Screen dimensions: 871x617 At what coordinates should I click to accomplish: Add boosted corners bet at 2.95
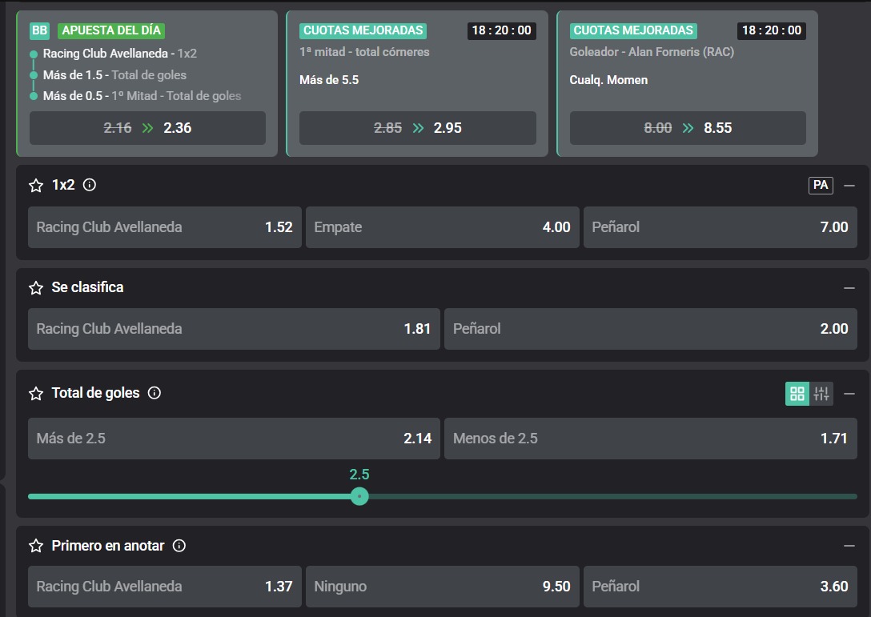pyautogui.click(x=418, y=128)
